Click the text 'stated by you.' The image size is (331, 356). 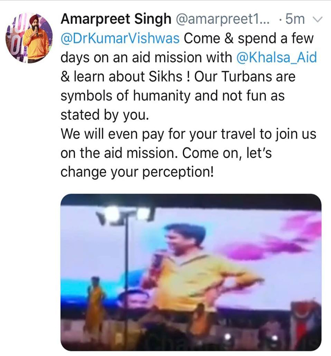[105, 115]
